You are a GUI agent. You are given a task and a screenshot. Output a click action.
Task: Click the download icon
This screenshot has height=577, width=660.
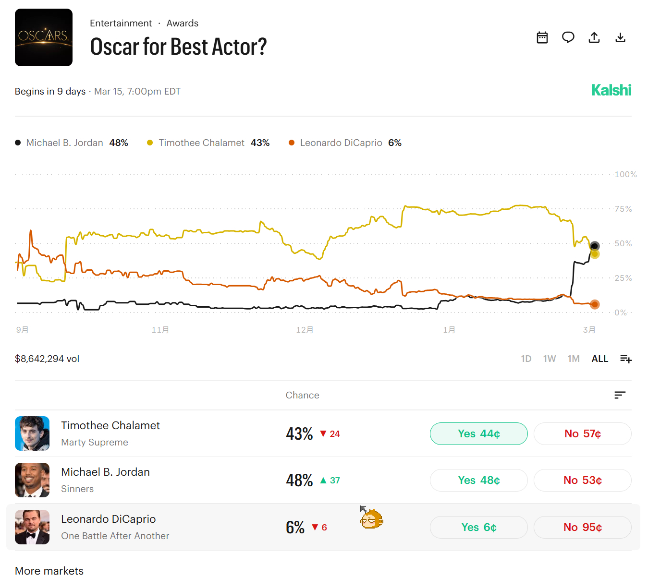(620, 37)
